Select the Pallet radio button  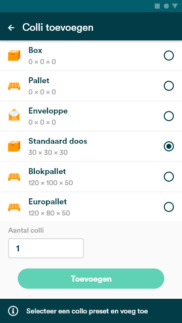(x=169, y=86)
